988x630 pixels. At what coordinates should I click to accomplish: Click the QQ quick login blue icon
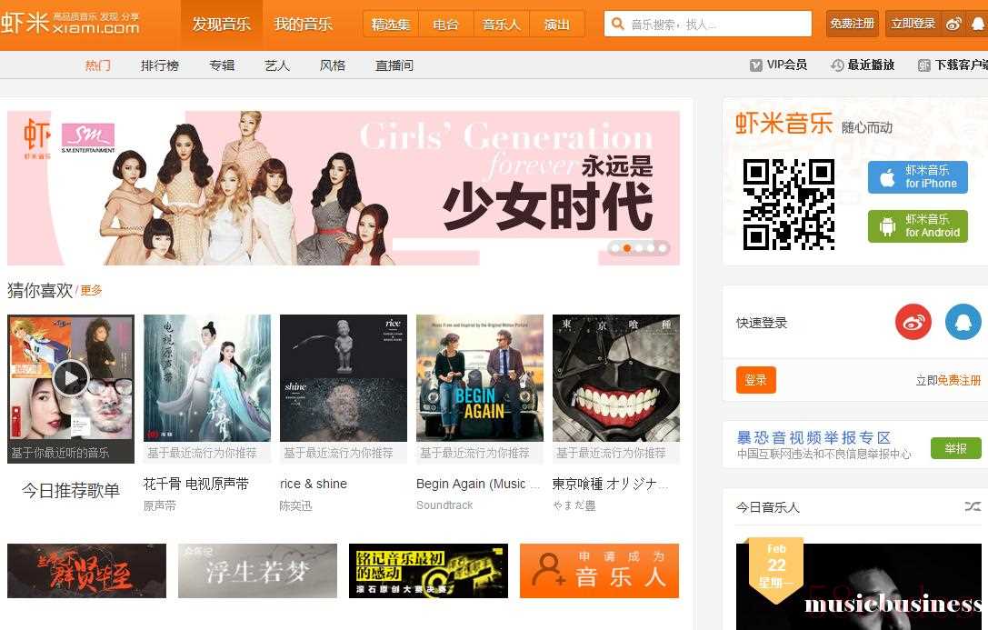coord(963,322)
